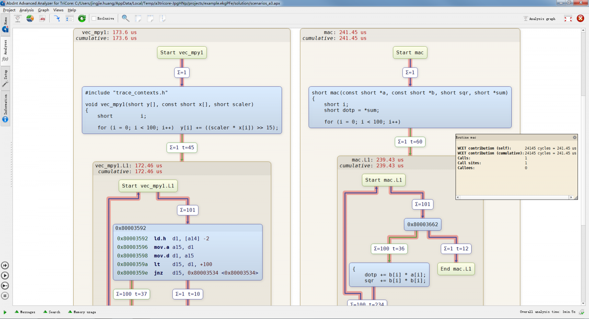Click the Σ=100 t=37 edge label
589x319 pixels.
tap(131, 294)
